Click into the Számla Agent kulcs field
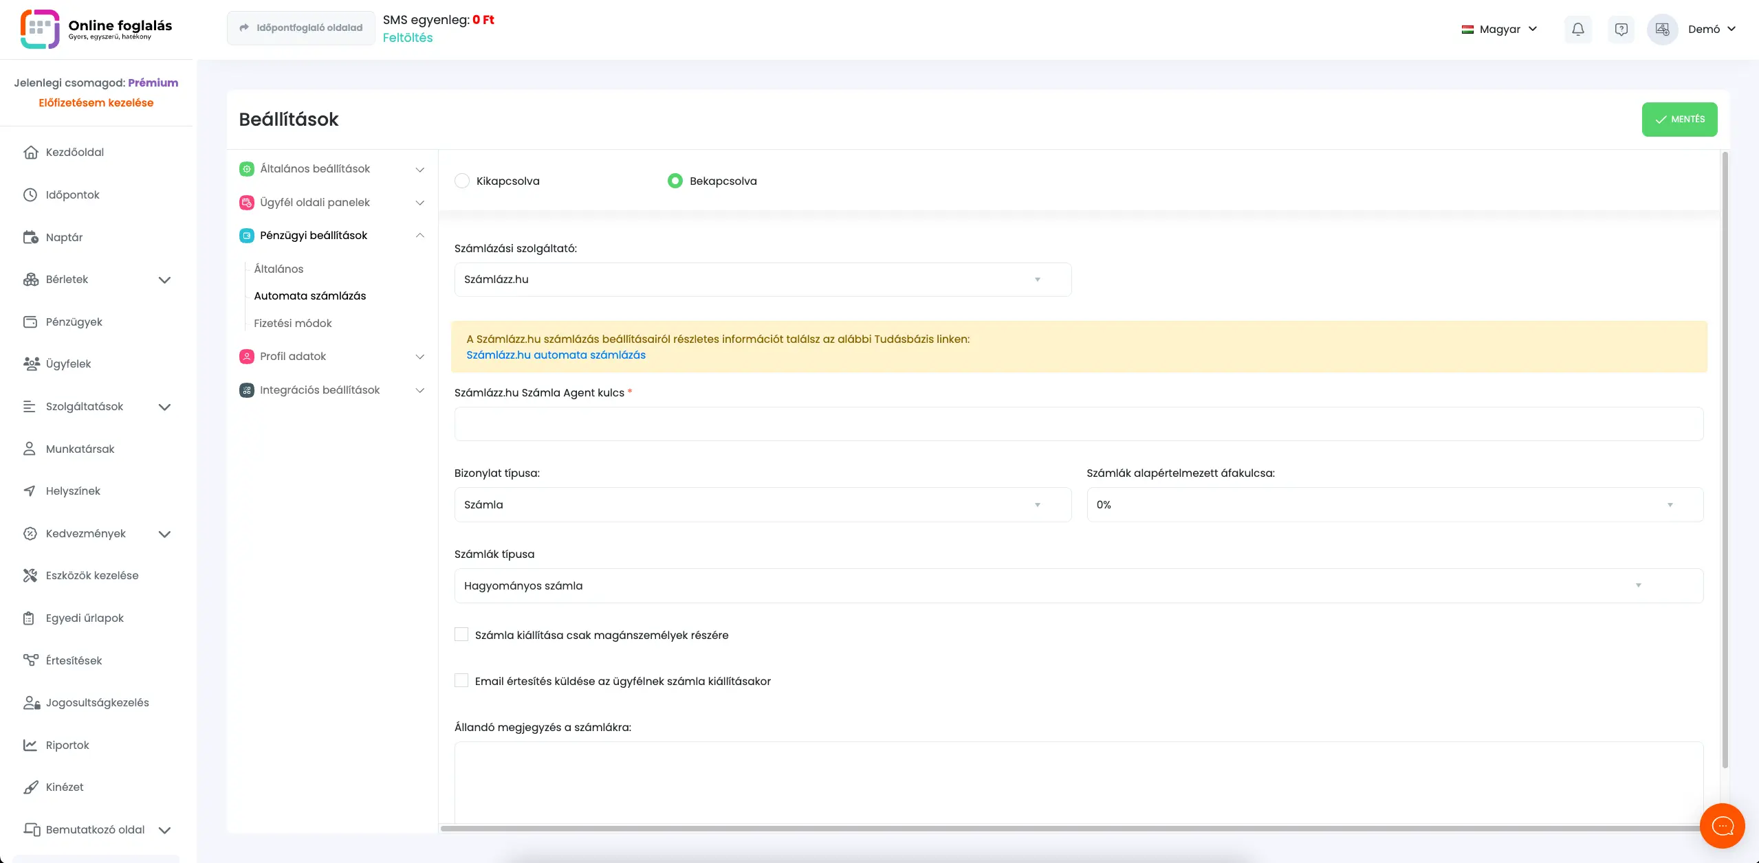This screenshot has width=1759, height=863. click(x=1078, y=424)
